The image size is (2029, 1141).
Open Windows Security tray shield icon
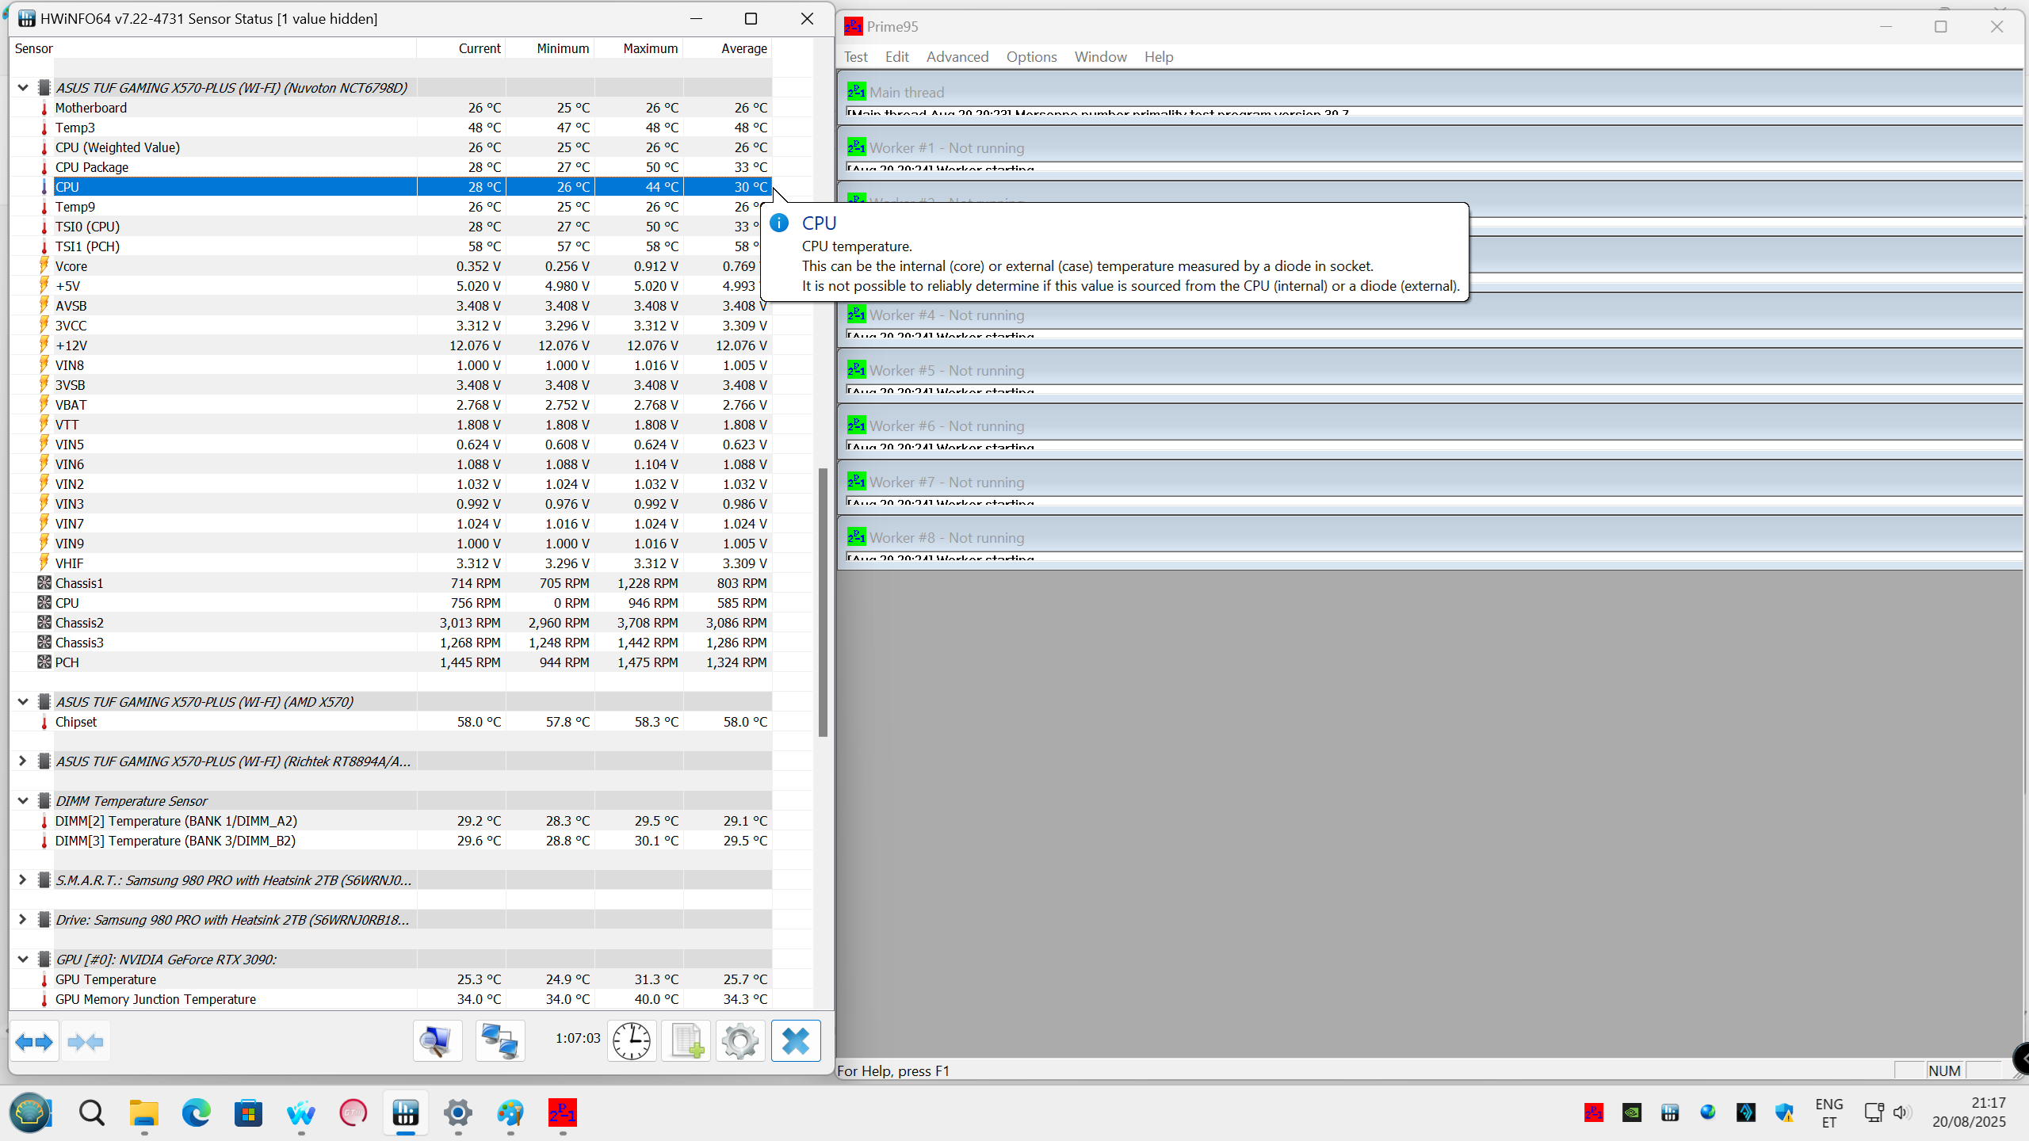(x=1784, y=1112)
